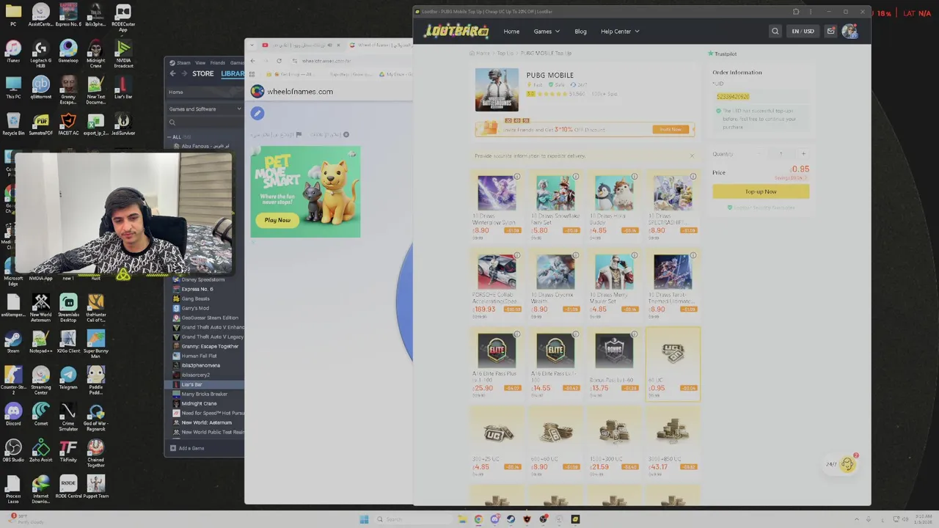Open the LootBar messages envelope icon
This screenshot has width=939, height=528.
830,31
